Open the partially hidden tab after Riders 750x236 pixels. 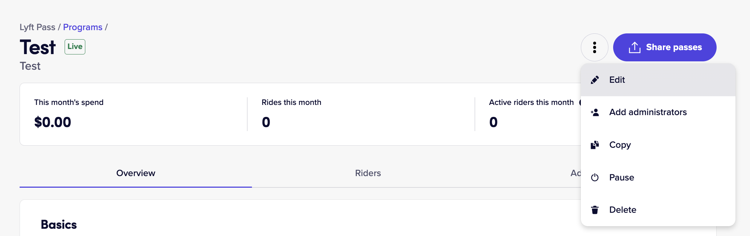pyautogui.click(x=575, y=173)
